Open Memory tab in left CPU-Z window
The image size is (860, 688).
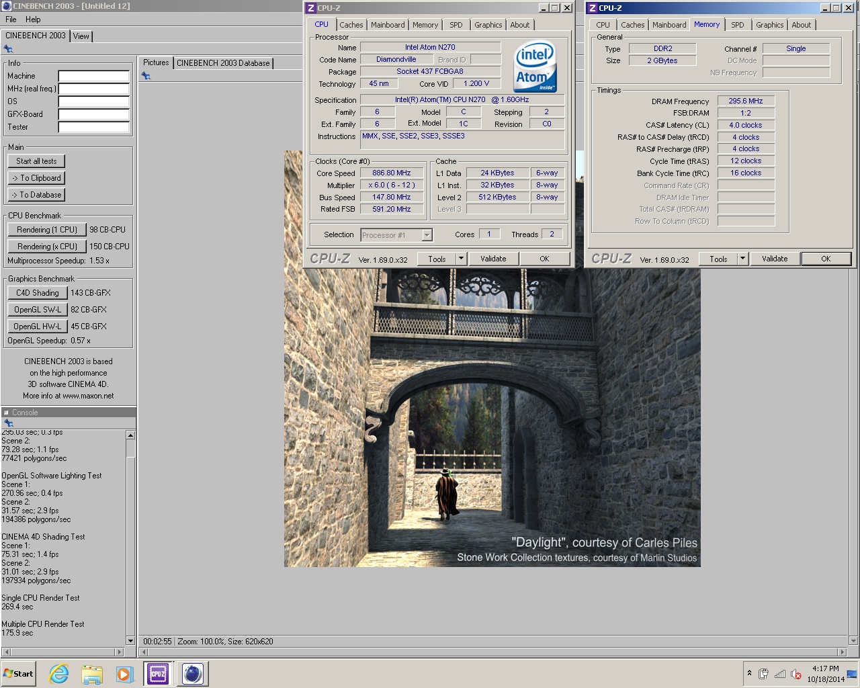[425, 25]
